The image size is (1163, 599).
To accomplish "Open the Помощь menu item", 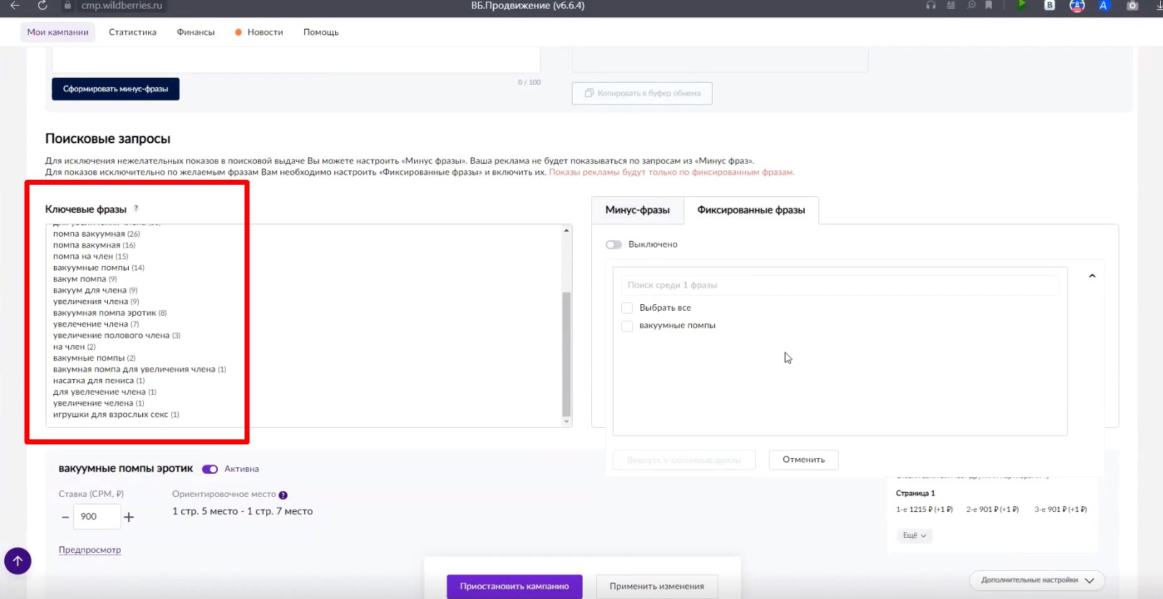I will 321,32.
